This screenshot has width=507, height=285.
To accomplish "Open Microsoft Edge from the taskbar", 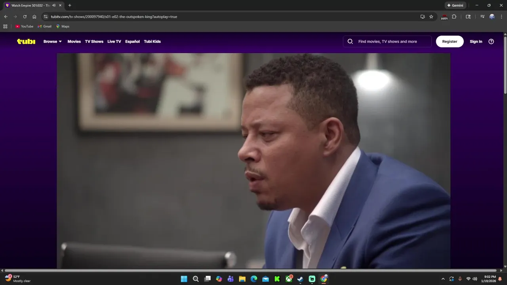I will pos(254,279).
